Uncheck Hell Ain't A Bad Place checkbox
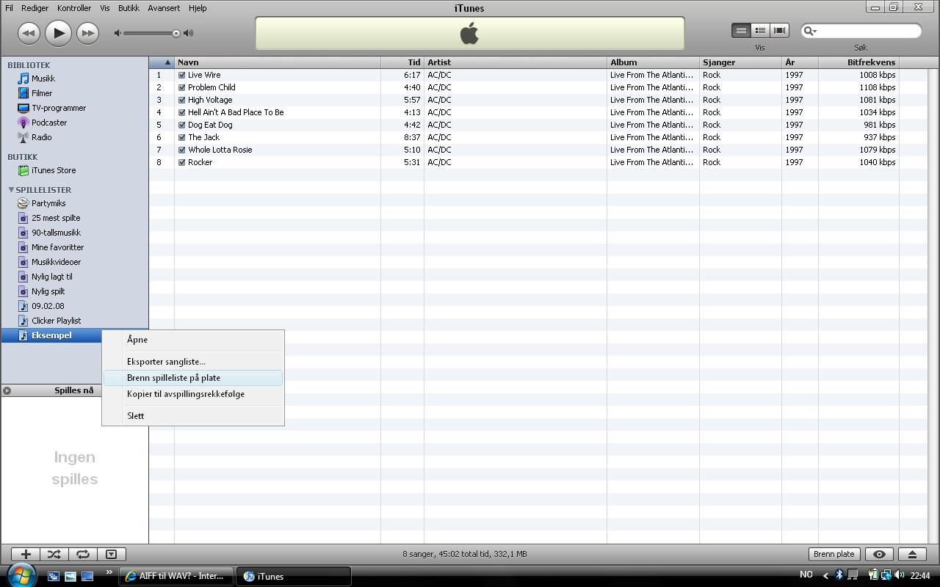 click(182, 112)
